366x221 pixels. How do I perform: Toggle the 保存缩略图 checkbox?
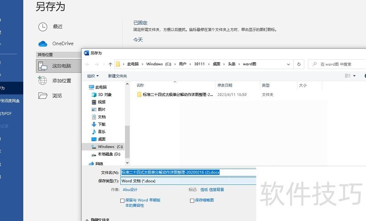(192, 200)
